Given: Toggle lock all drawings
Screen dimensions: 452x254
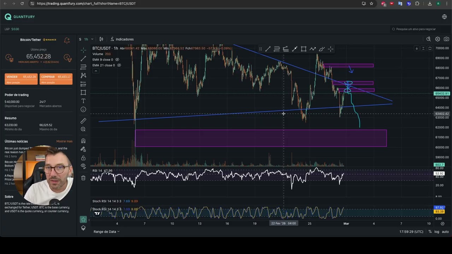Looking at the screenshot, I should (x=83, y=158).
